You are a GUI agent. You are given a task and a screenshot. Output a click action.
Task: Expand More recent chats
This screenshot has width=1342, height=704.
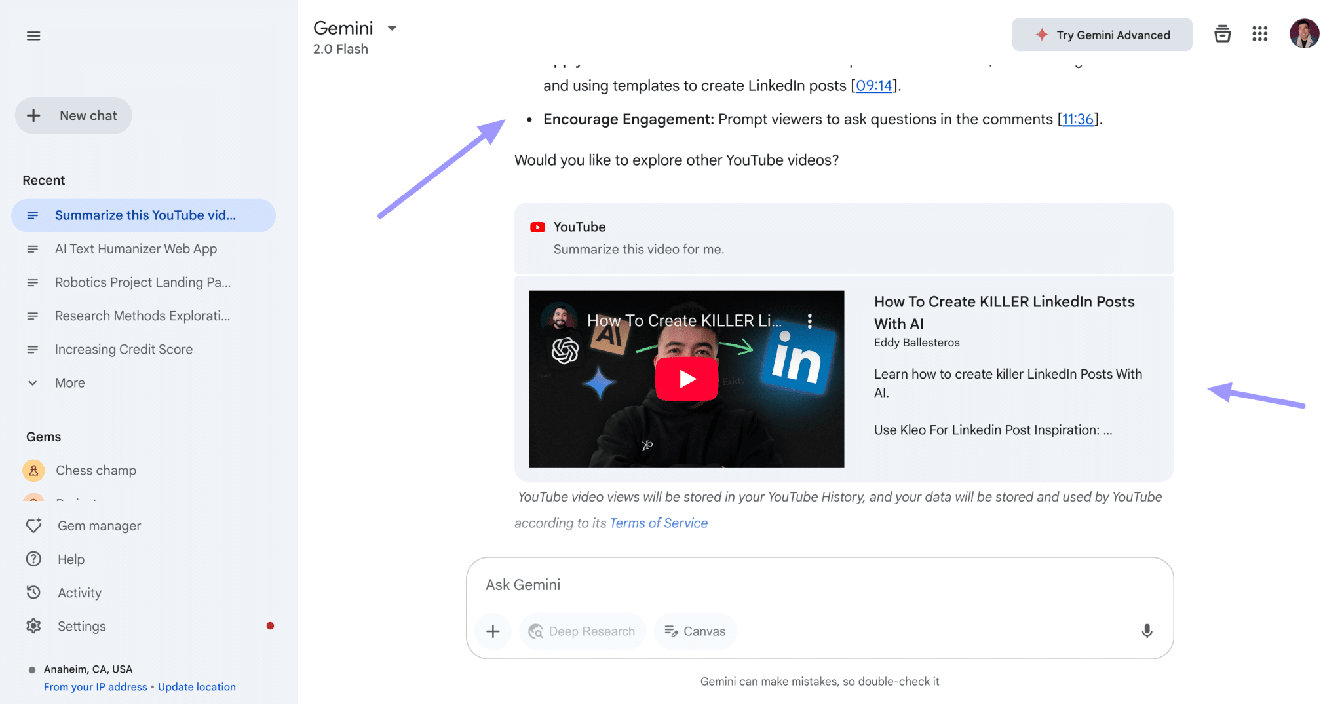click(x=69, y=382)
